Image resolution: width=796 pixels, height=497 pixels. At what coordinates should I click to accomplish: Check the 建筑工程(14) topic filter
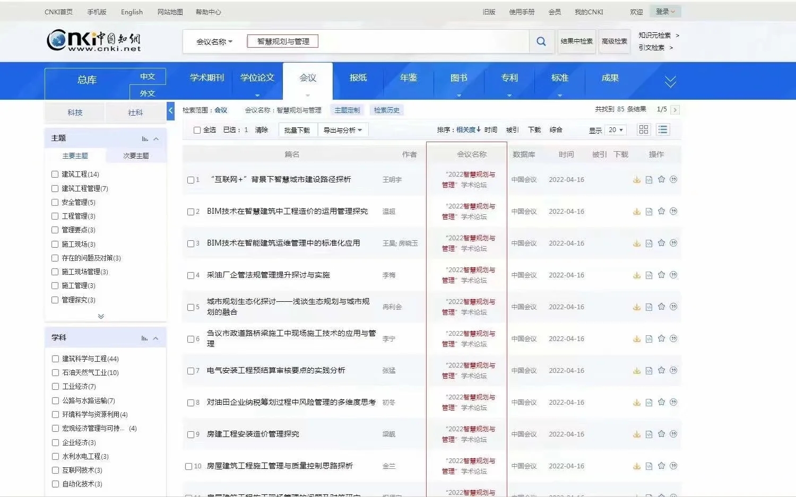[x=55, y=174]
